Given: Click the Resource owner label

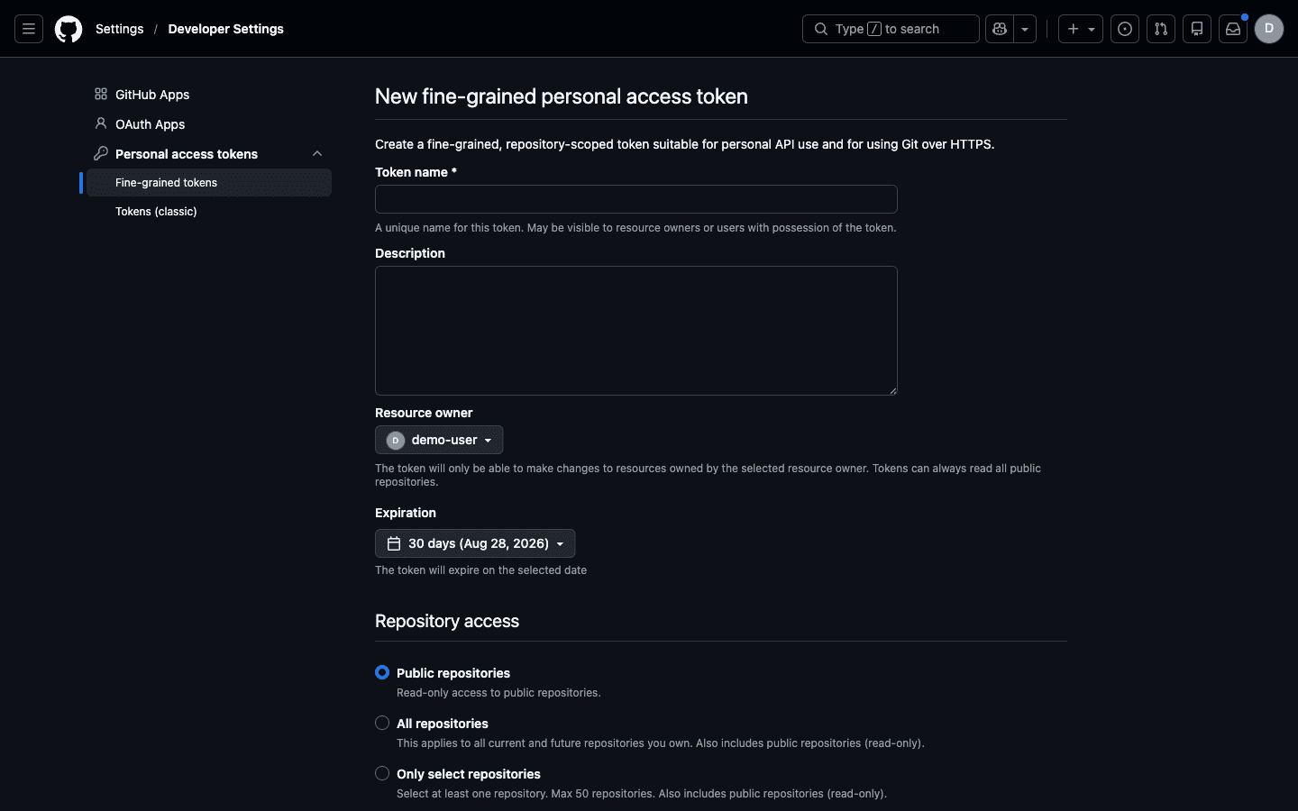Looking at the screenshot, I should tap(424, 413).
